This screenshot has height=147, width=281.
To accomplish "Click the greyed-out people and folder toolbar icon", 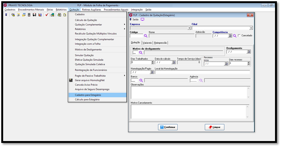I will [x=18, y=15].
